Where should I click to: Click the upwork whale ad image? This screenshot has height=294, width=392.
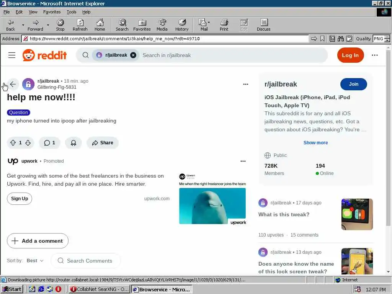click(x=212, y=206)
